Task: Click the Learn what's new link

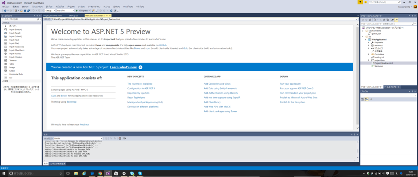Action: 123,67
